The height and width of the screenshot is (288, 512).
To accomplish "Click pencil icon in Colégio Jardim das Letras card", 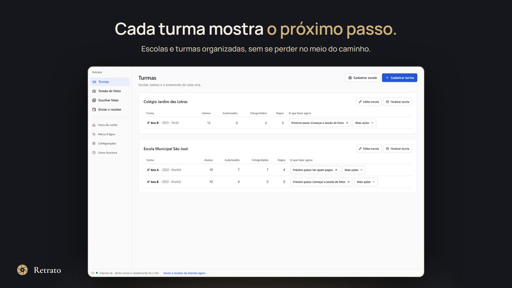I will point(360,102).
